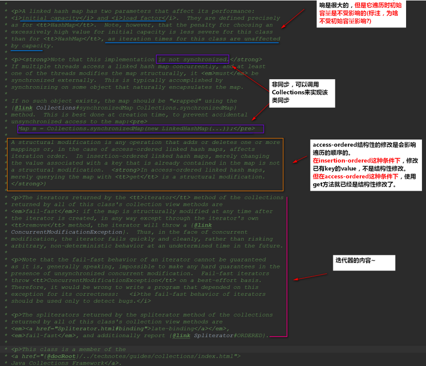Click the "<tt>iterator</tt>" tag text
Viewport: 426px width, 366px height.
click(160, 198)
